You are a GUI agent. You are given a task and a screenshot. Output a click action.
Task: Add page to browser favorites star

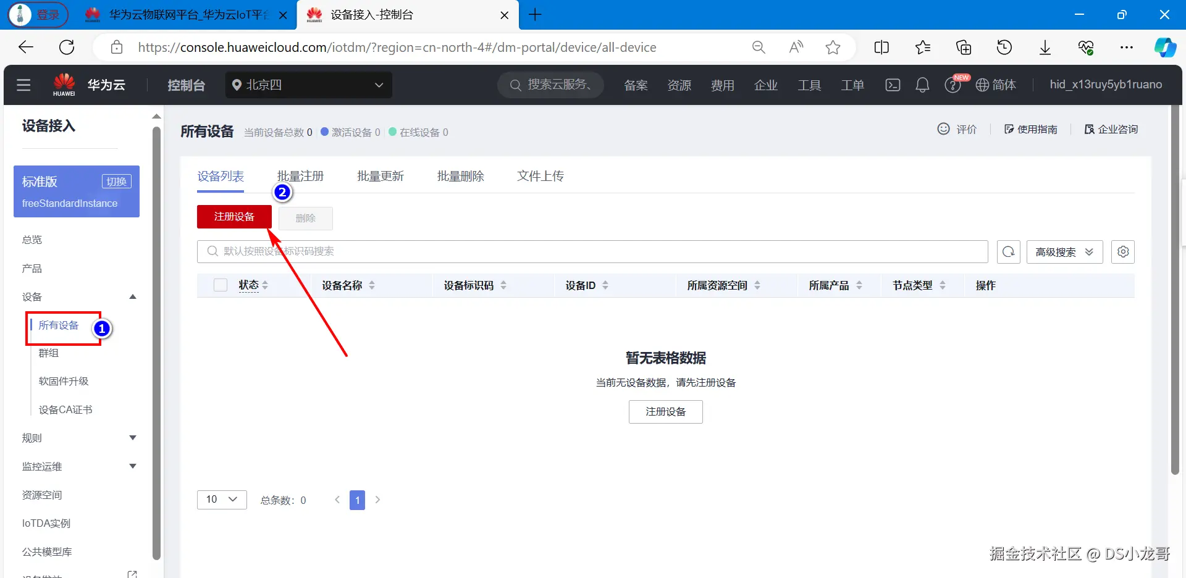point(833,47)
